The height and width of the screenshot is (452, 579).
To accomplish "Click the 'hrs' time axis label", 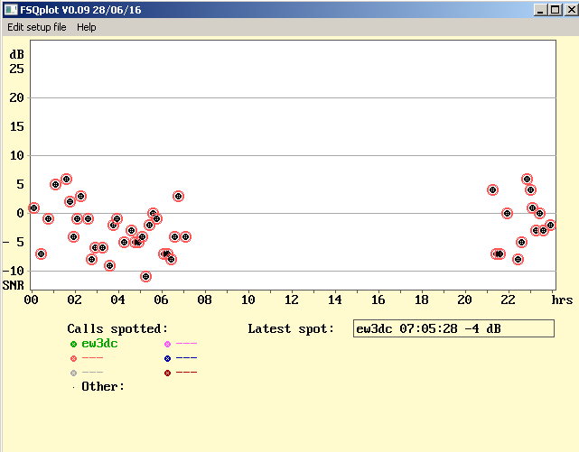I will 562,300.
